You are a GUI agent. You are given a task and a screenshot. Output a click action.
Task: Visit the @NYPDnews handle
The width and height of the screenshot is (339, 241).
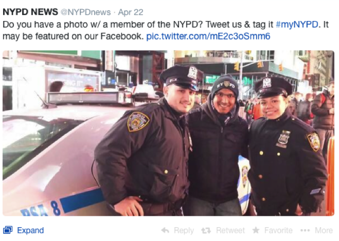tap(85, 12)
